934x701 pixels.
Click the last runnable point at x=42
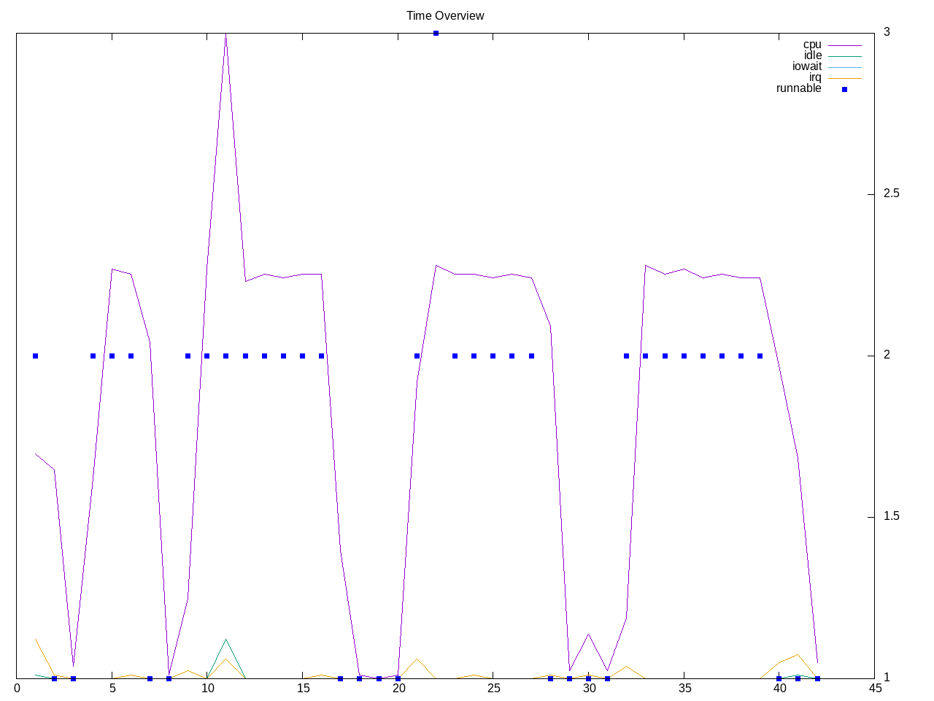click(x=817, y=678)
